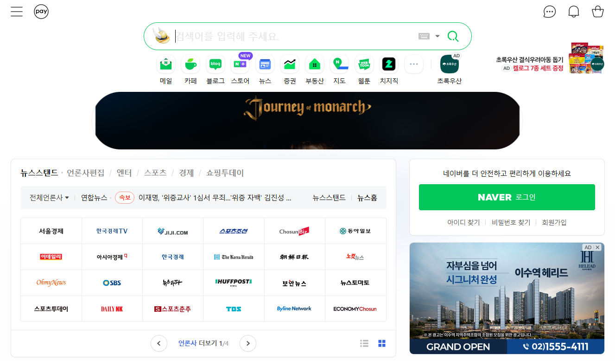
Task: Select the SBS press thumbnail
Action: click(112, 283)
